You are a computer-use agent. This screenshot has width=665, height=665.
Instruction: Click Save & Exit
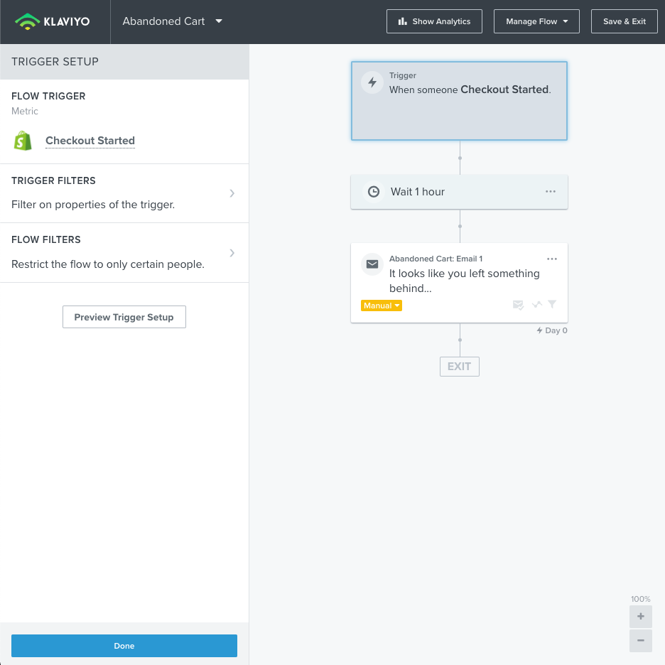point(625,21)
